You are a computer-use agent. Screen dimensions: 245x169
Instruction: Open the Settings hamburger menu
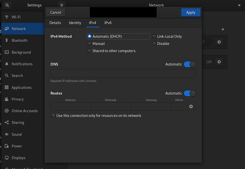click(x=61, y=5)
